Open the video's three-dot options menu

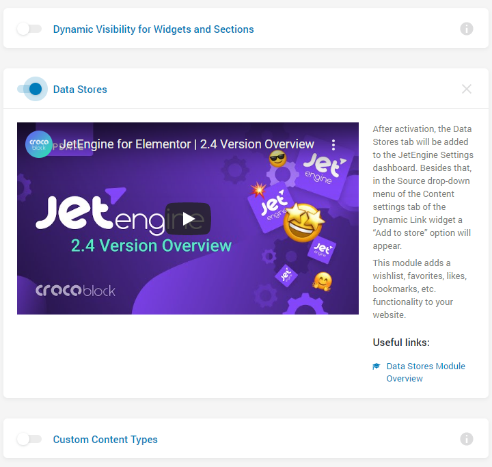333,145
